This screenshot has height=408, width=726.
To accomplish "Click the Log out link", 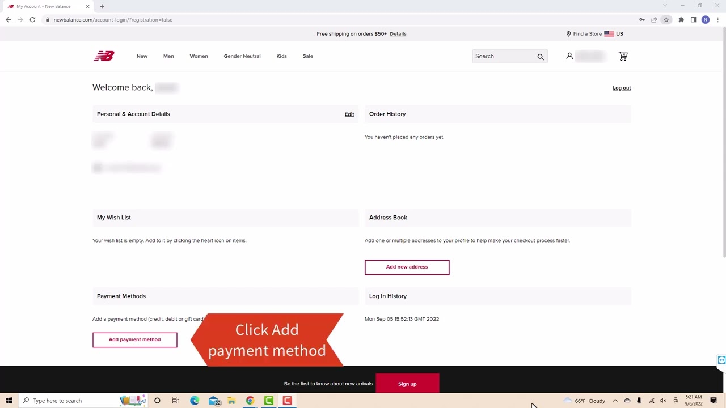I will 622,88.
